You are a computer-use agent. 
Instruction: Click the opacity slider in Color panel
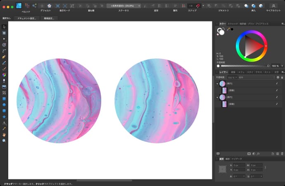[244, 66]
